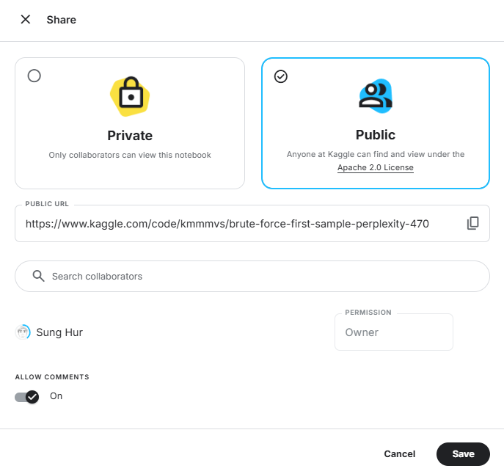Click the Sung Hur collaborator name
This screenshot has height=474, width=504.
pos(59,332)
